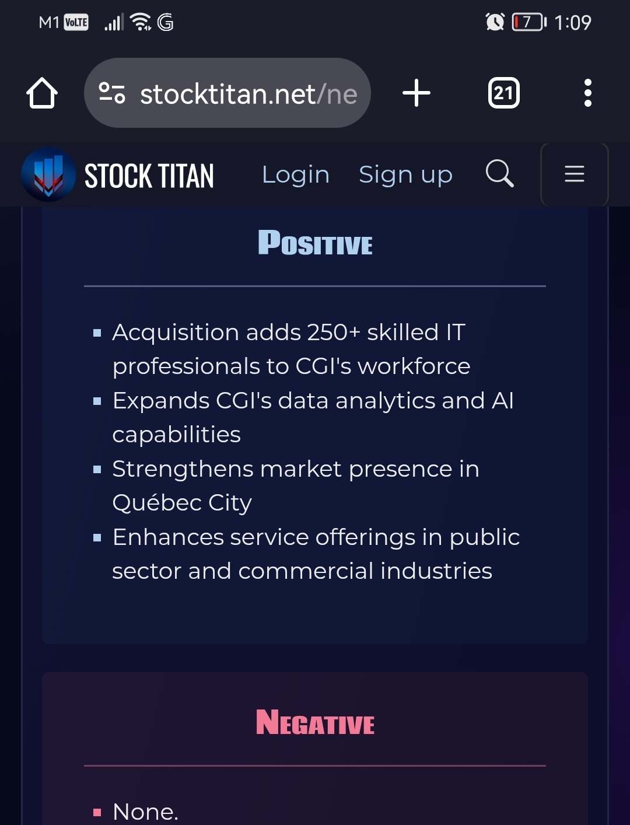Click the Login link
Image resolution: width=630 pixels, height=825 pixels.
296,174
